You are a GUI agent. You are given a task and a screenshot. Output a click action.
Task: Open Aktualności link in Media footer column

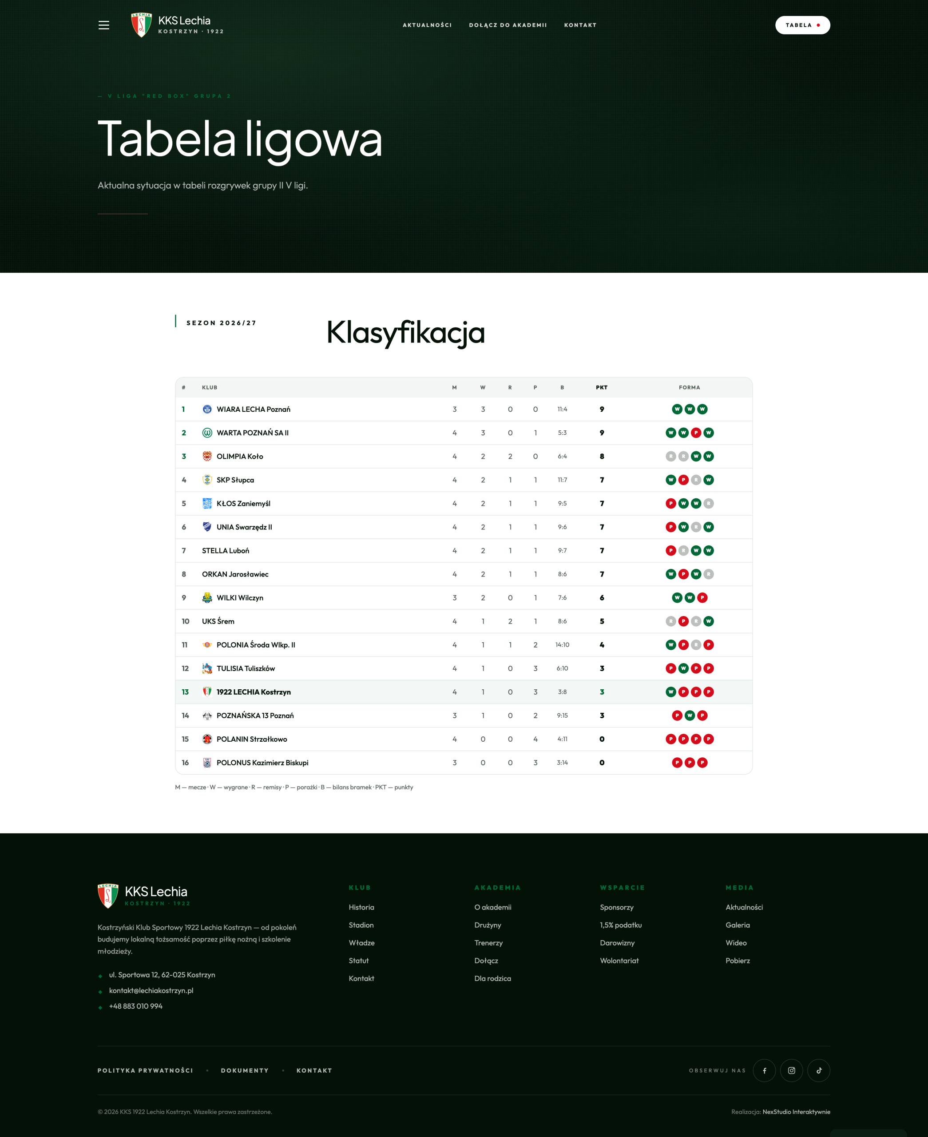pyautogui.click(x=744, y=908)
